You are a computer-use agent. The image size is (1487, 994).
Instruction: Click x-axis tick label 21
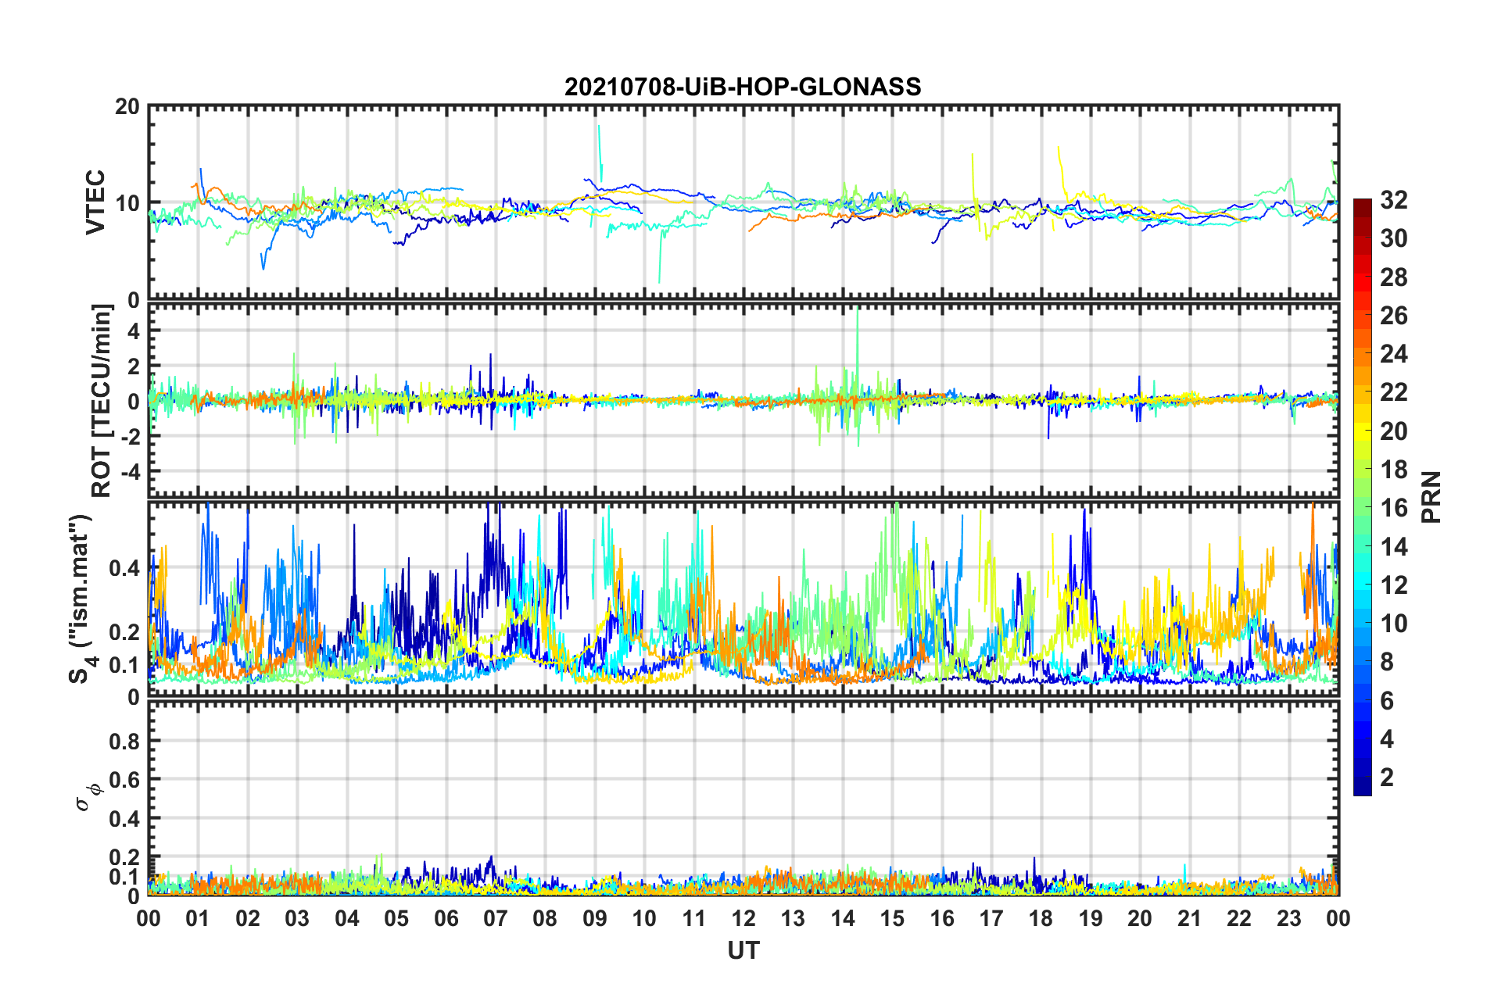[1190, 918]
